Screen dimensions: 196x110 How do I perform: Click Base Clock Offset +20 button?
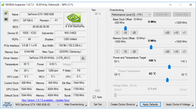(x=167, y=33)
